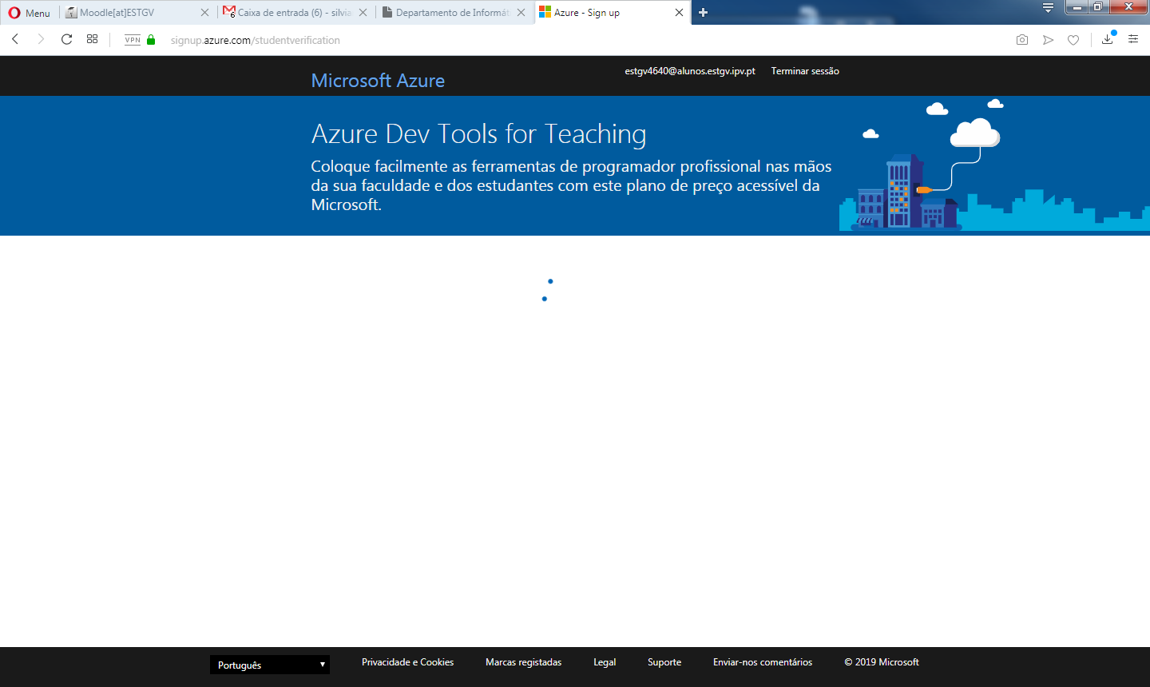Click the © 2019 Microsoft text
The image size is (1150, 687).
click(x=882, y=662)
